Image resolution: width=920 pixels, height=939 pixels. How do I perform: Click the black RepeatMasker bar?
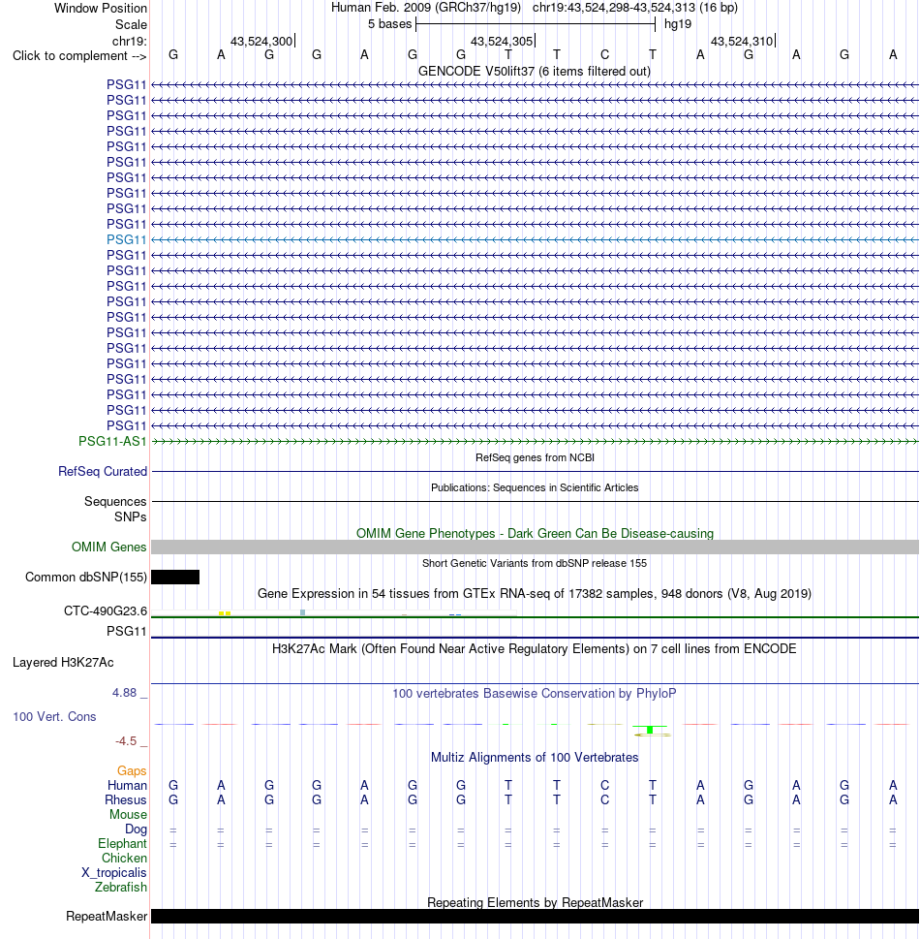tap(535, 917)
